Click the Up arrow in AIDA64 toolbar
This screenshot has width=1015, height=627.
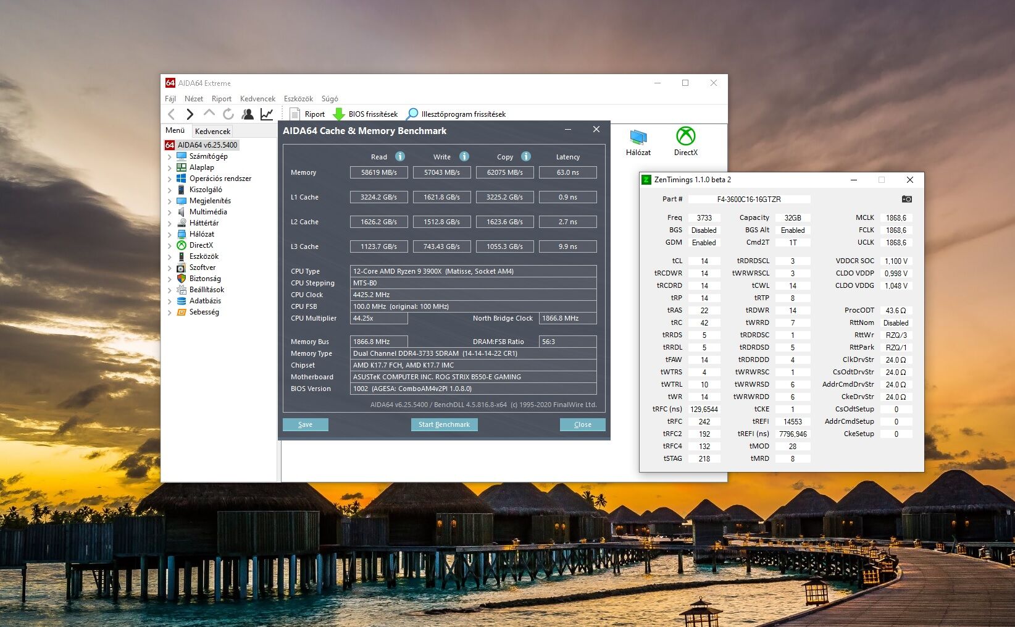209,114
